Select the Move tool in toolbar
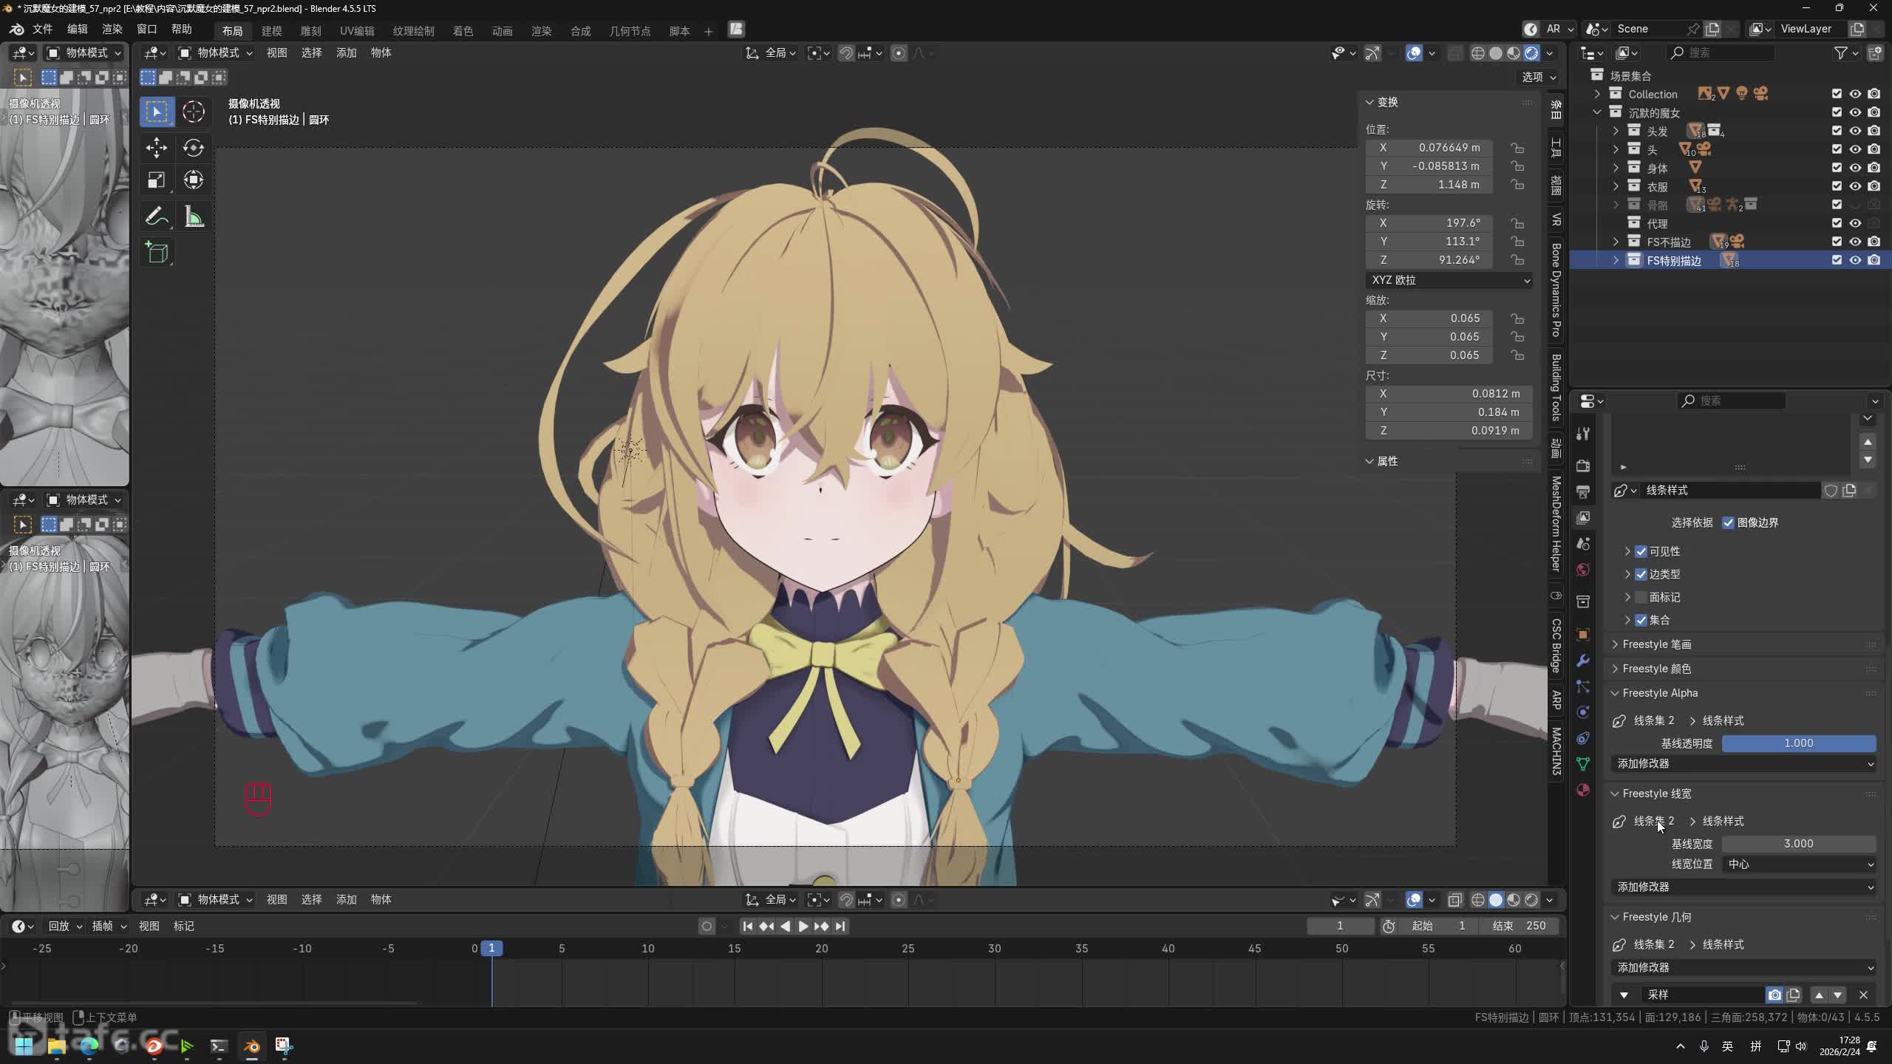This screenshot has width=1892, height=1064. pyautogui.click(x=156, y=148)
